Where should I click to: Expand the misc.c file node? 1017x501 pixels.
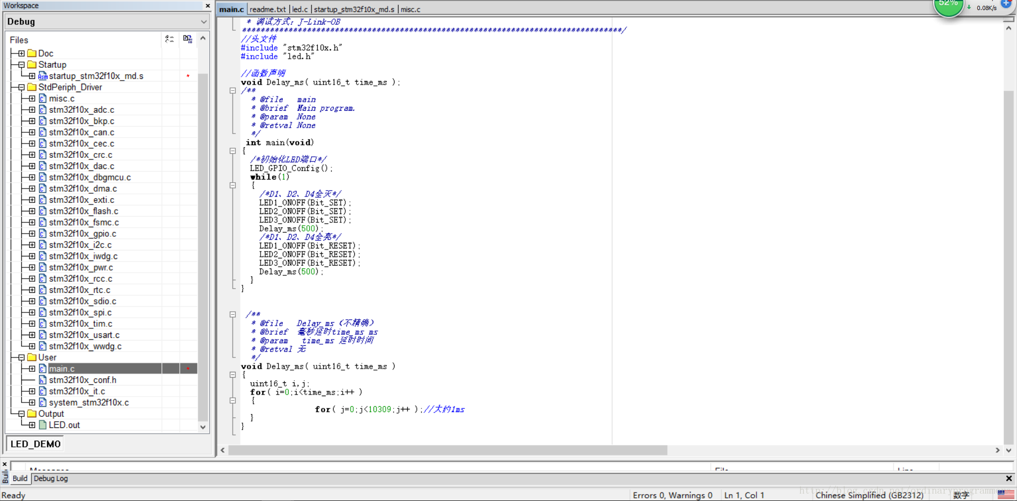tap(32, 99)
